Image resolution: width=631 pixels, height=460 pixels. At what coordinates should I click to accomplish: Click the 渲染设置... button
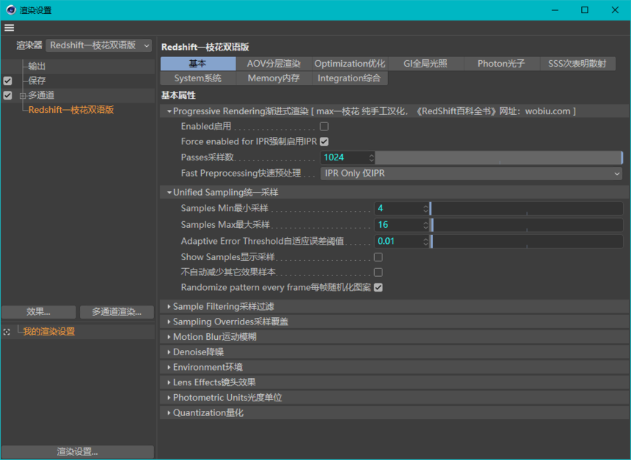77,451
